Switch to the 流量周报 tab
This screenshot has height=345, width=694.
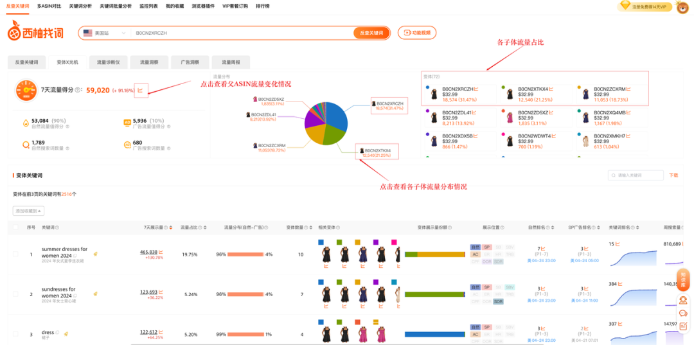pyautogui.click(x=231, y=63)
